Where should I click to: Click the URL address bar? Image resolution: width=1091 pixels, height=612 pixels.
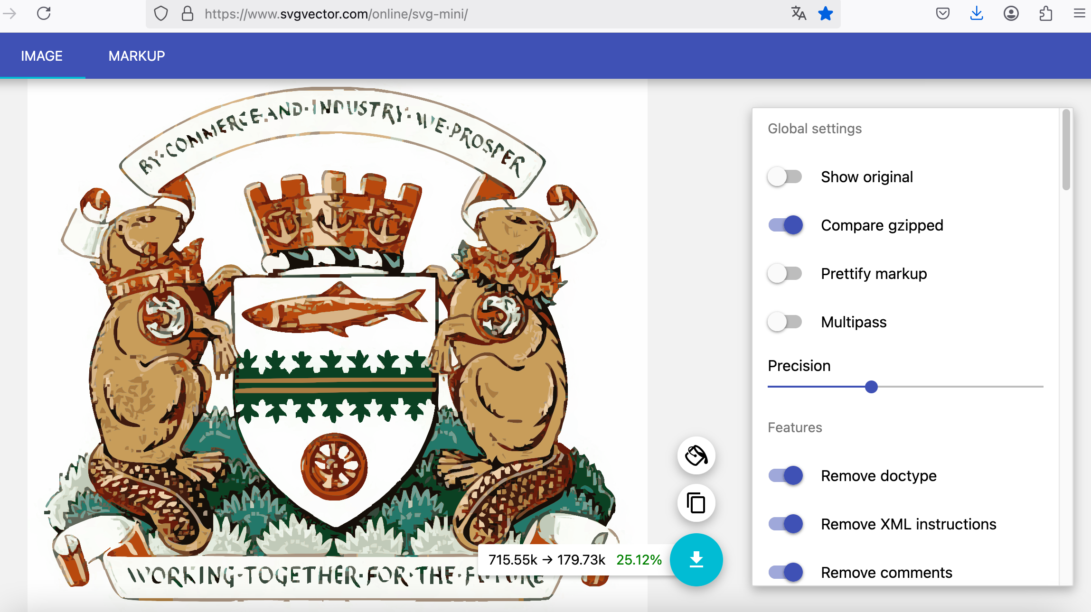pyautogui.click(x=494, y=14)
